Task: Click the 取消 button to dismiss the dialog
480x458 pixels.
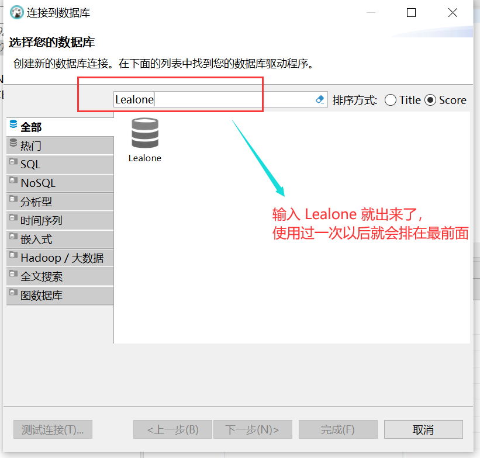Action: pyautogui.click(x=423, y=429)
